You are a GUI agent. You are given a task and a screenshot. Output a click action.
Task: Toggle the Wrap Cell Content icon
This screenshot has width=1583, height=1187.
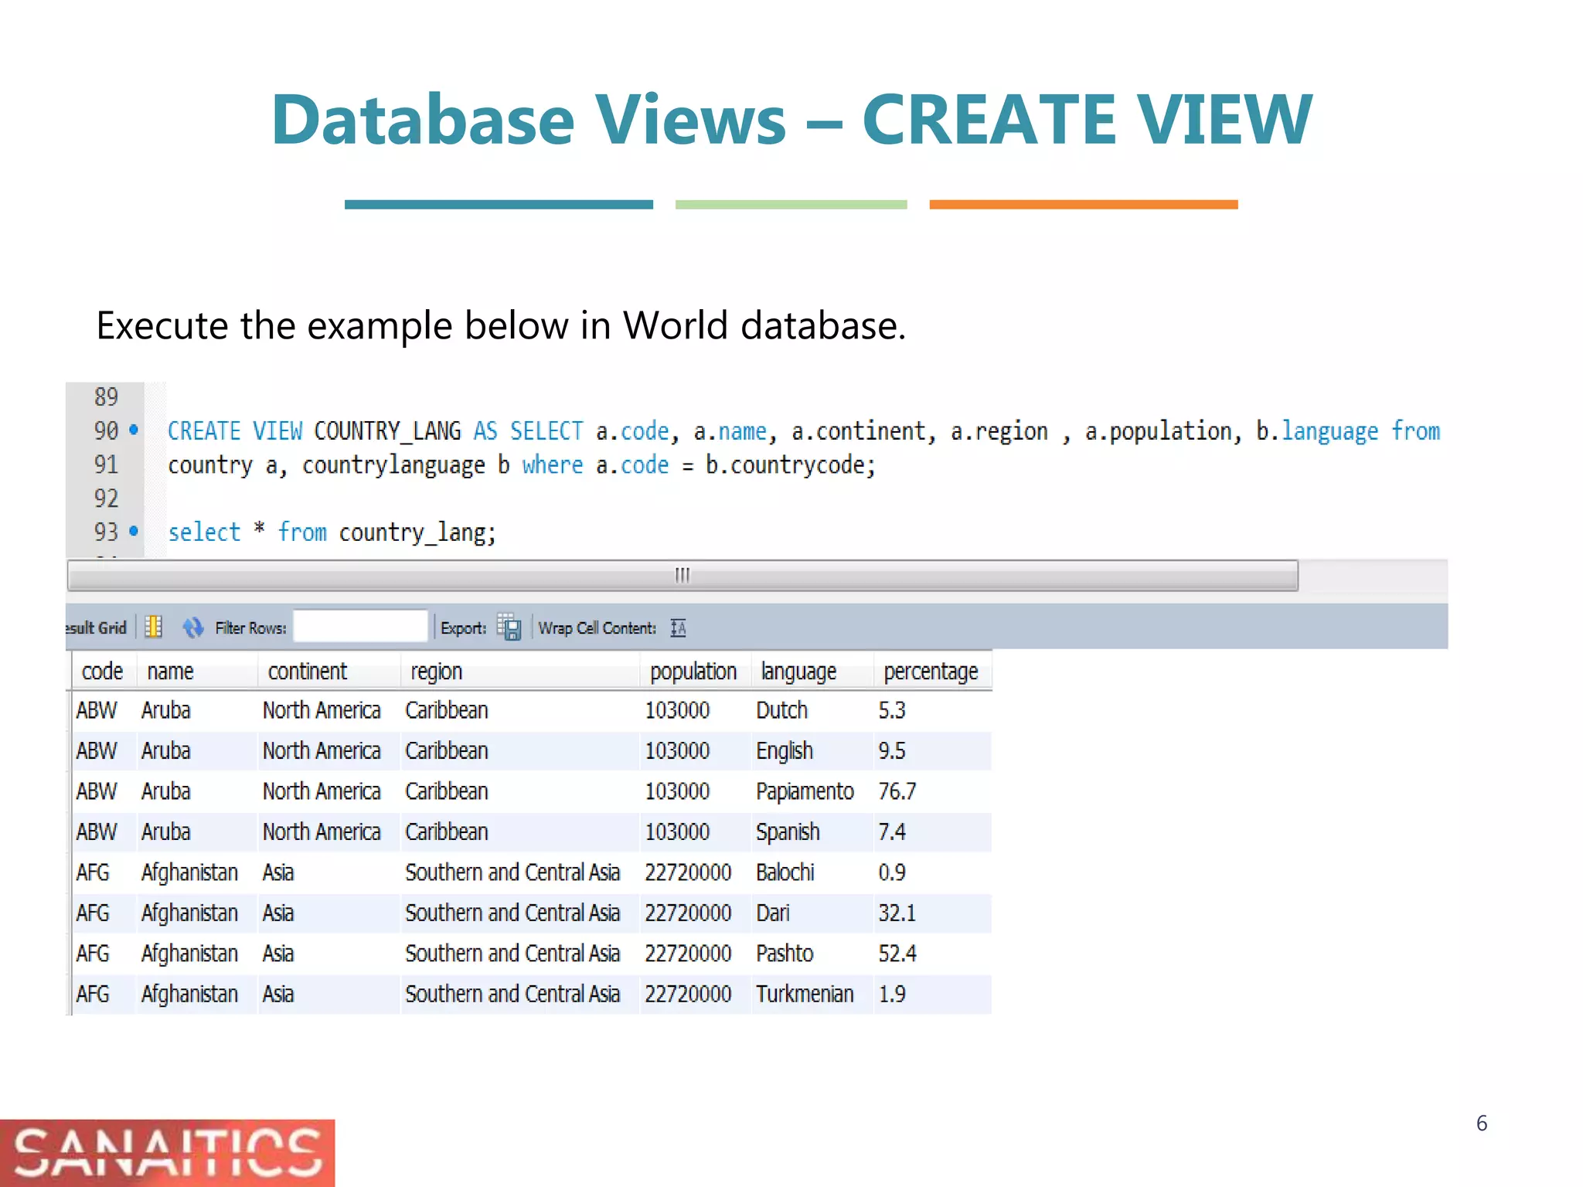point(678,628)
